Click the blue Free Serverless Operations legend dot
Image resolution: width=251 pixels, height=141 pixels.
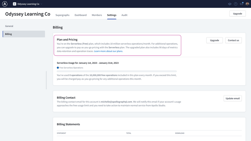point(58,68)
